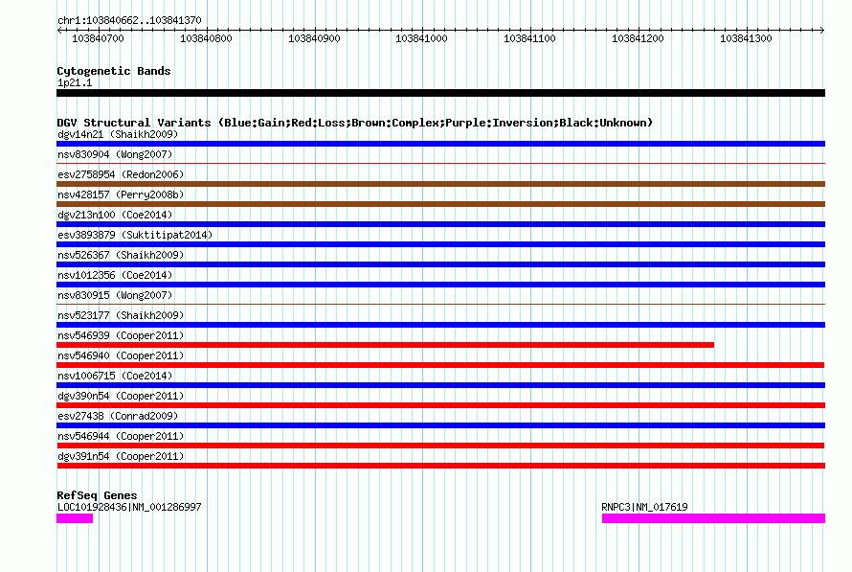
Task: Open nsv546940 (Cooper2011) variant
Action: [x=121, y=355]
